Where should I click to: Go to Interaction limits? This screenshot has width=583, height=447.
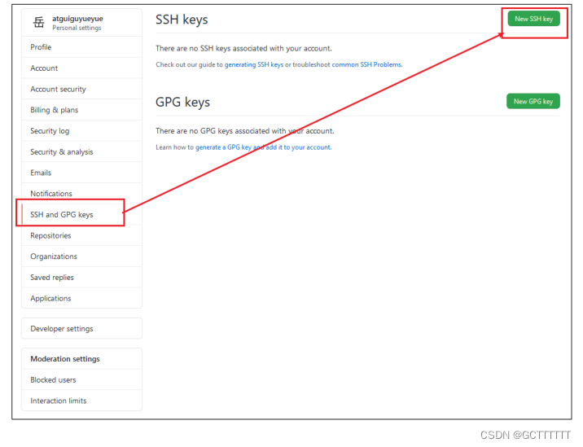click(x=81, y=401)
